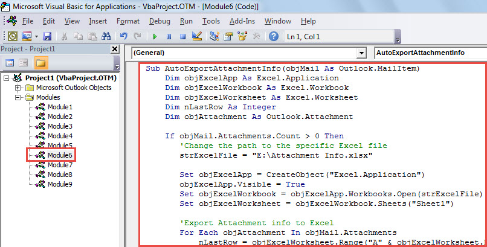Image resolution: width=487 pixels, height=247 pixels.
Task: Click the Outlook icon left of File menu
Action: 12,21
